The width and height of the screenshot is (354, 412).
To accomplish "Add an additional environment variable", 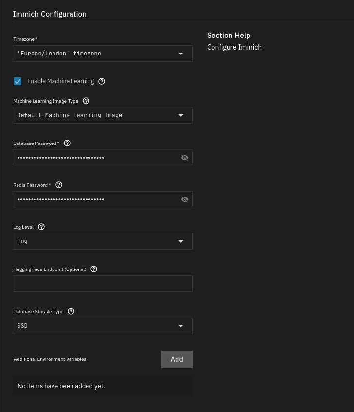I will 177,359.
